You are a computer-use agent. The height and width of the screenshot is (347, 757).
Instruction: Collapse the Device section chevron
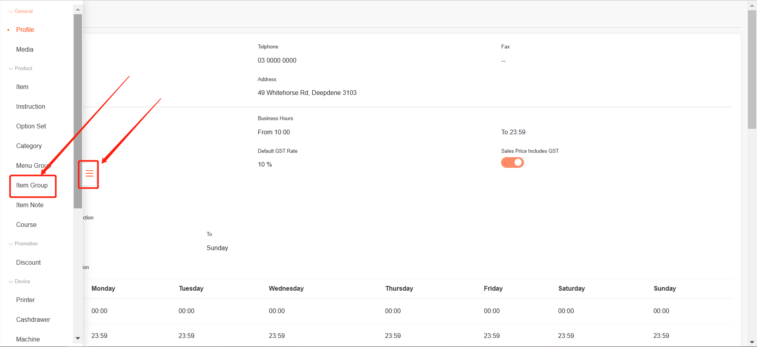pos(11,282)
